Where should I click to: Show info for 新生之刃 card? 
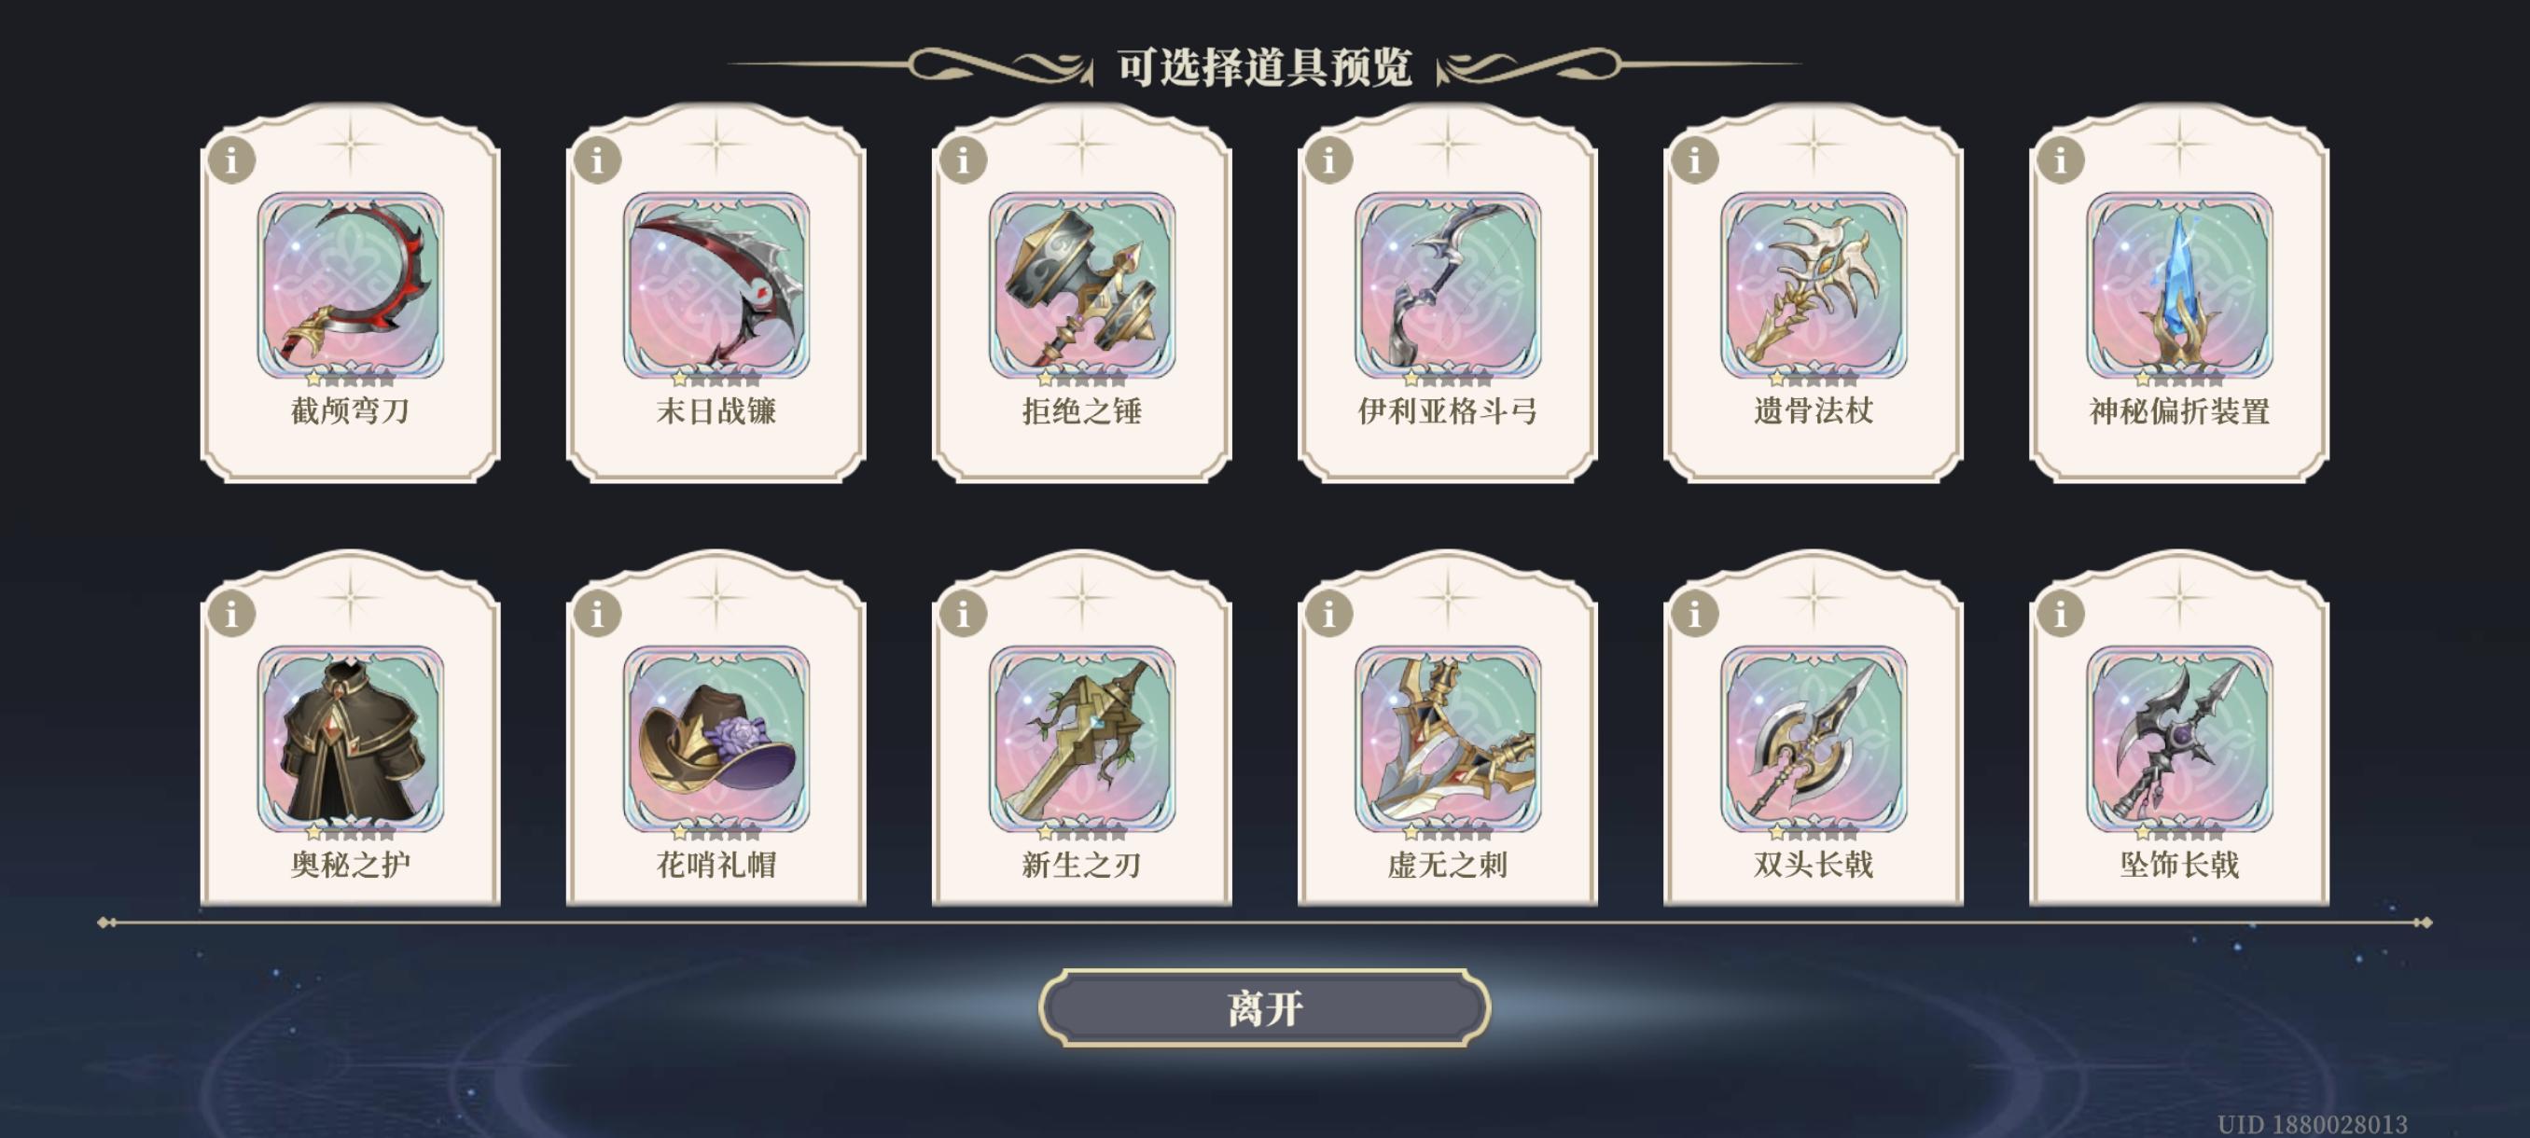pyautogui.click(x=964, y=614)
